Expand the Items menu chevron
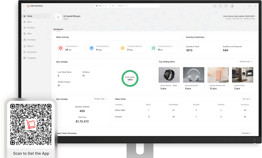This screenshot has height=158, width=262. [48, 22]
